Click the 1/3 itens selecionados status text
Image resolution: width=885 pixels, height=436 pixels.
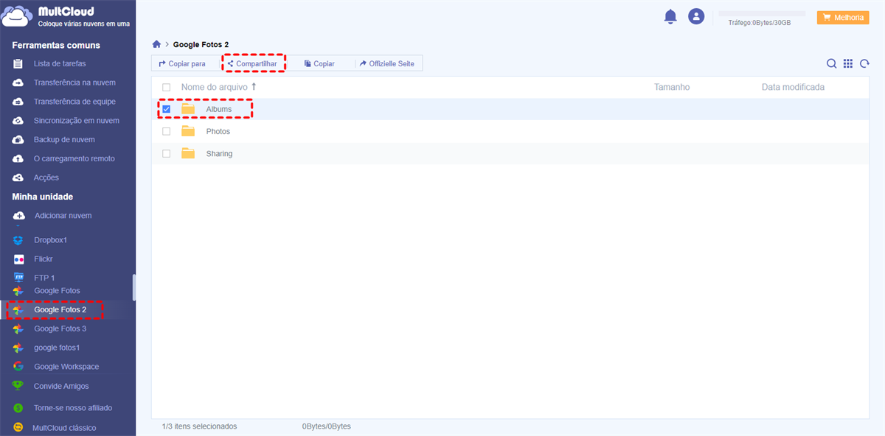click(199, 426)
